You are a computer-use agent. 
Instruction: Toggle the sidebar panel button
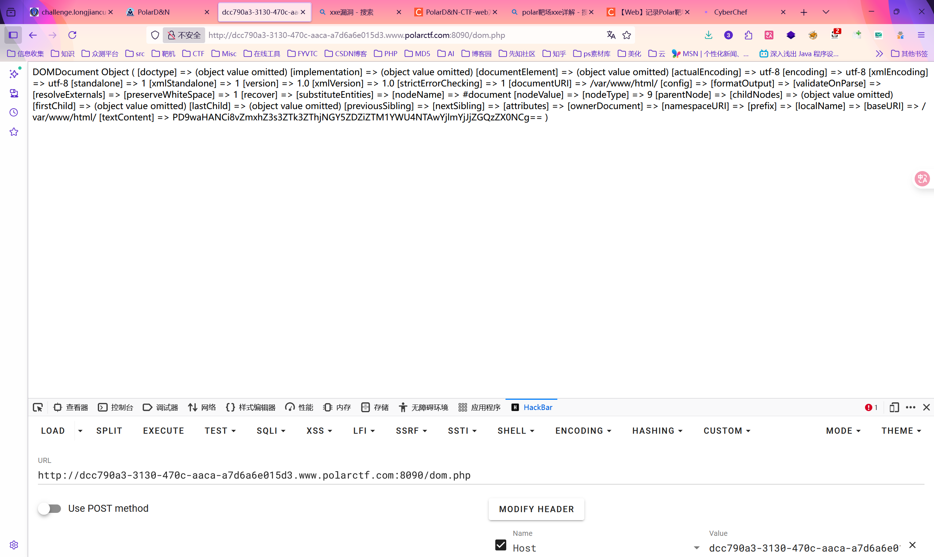(x=13, y=35)
